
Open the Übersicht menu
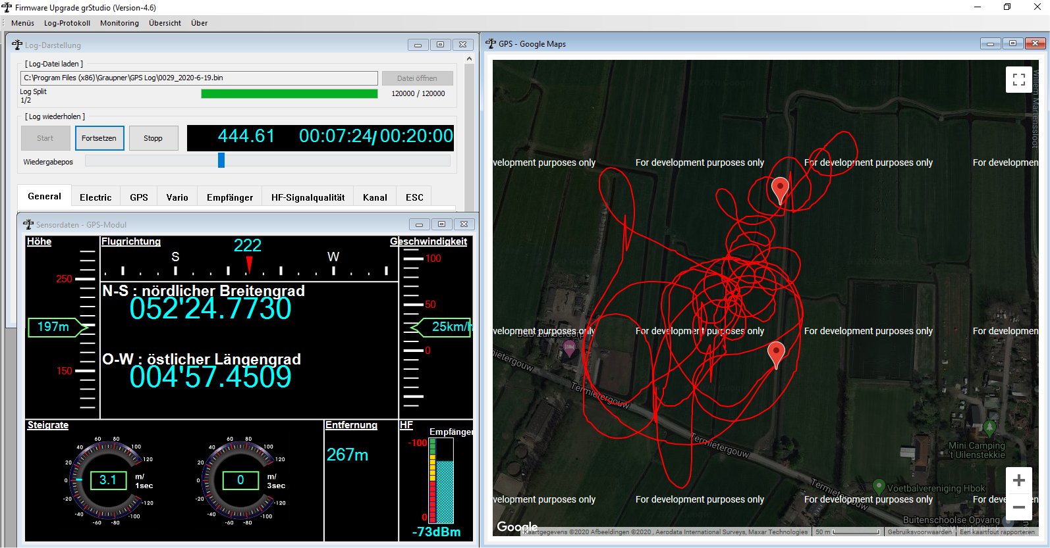pyautogui.click(x=165, y=23)
